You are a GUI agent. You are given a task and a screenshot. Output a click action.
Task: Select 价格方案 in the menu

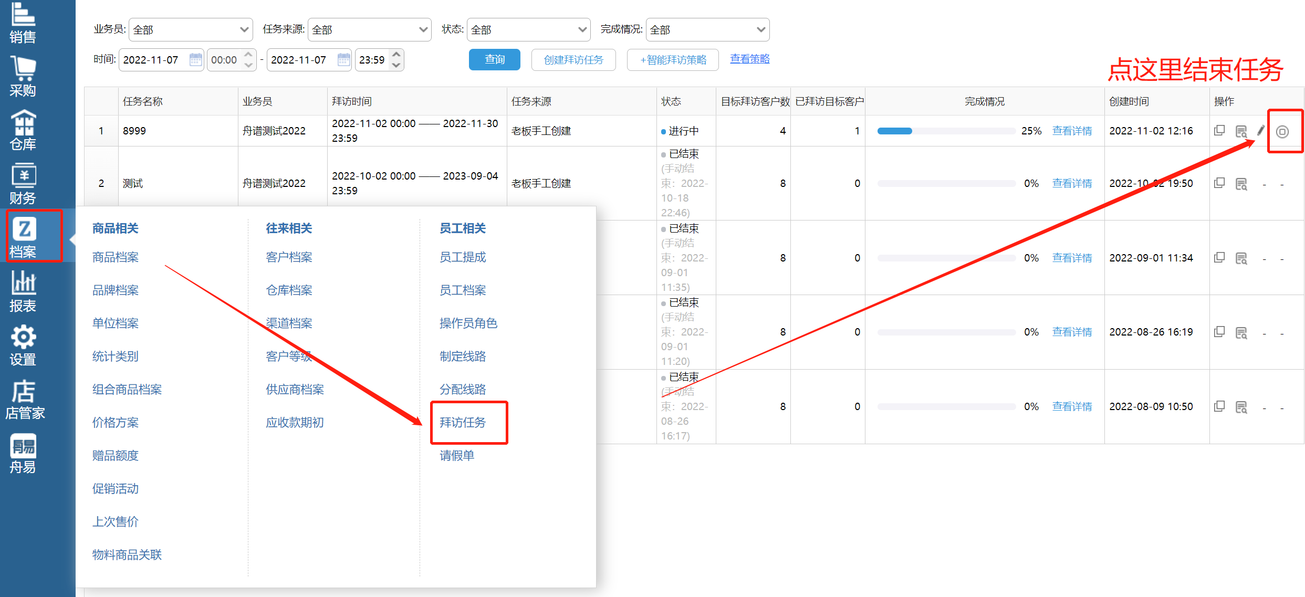click(x=116, y=422)
